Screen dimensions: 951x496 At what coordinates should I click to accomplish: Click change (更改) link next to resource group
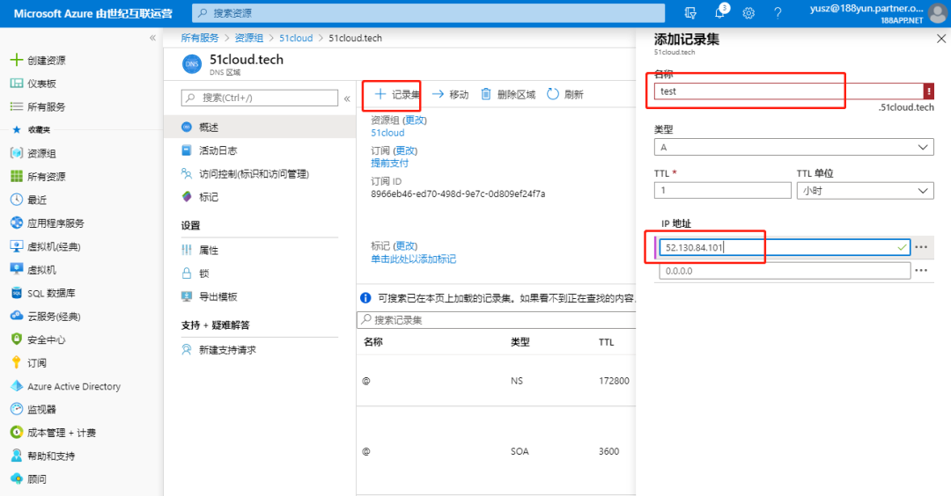tap(415, 120)
